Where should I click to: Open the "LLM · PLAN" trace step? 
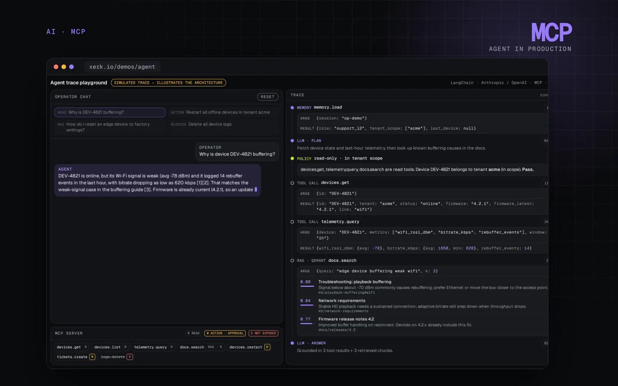[x=309, y=141]
